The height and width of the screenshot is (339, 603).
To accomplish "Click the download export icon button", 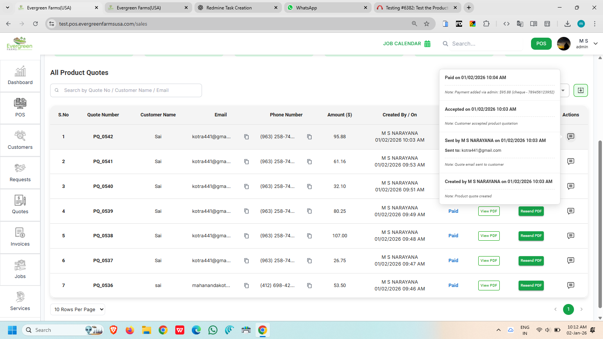I will pyautogui.click(x=580, y=90).
